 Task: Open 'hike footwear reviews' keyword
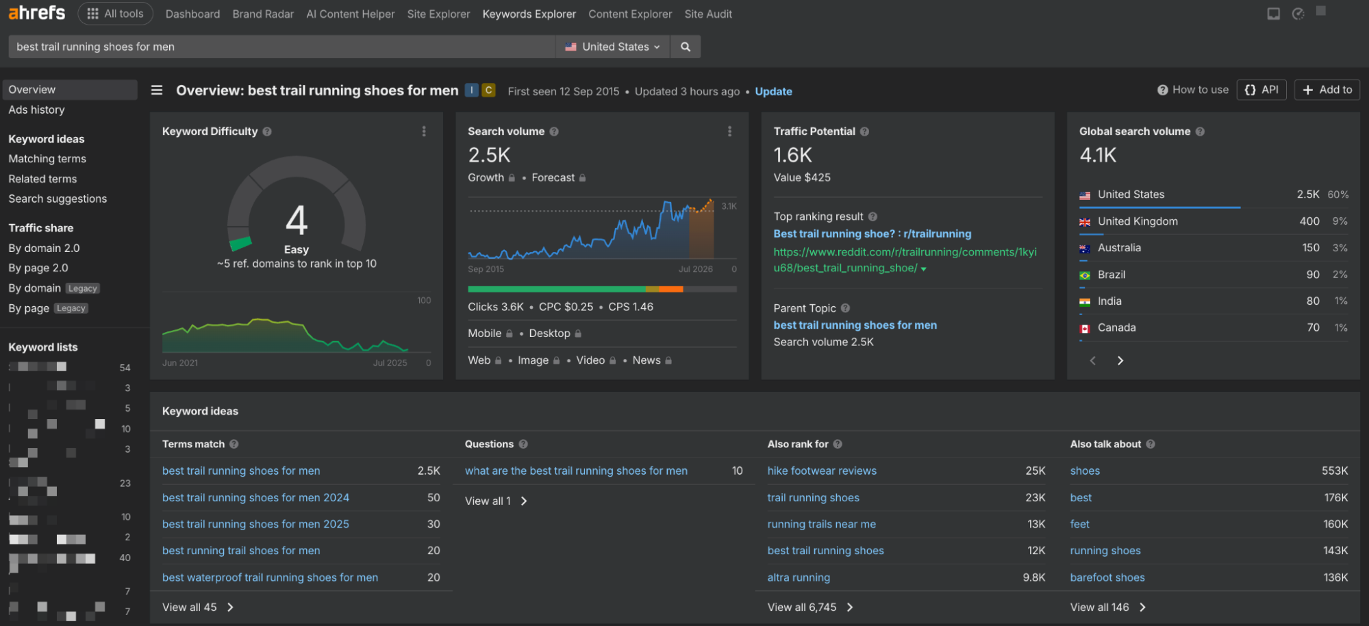(822, 471)
